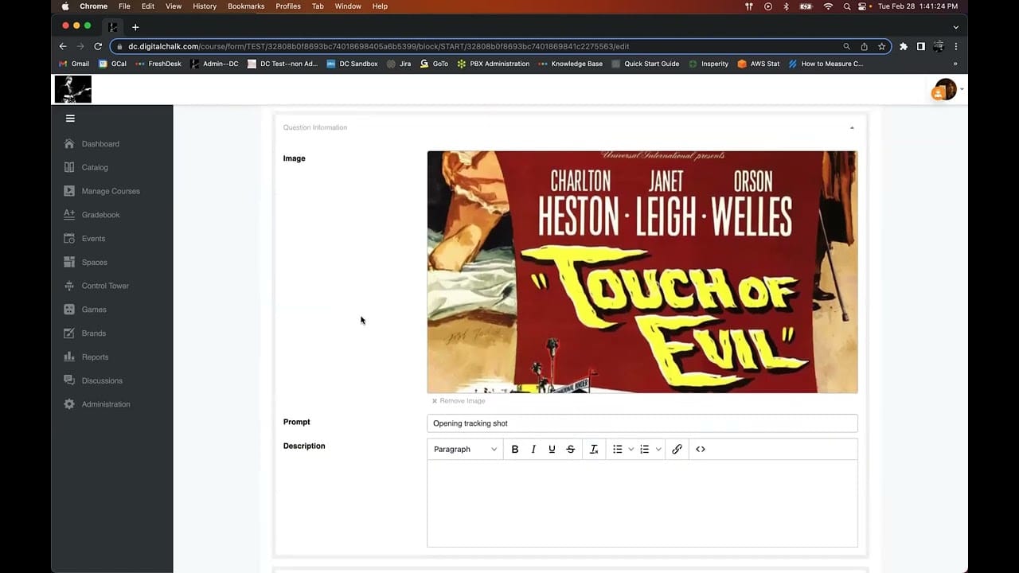Open Chrome tab search dropdown
The image size is (1019, 573).
click(x=955, y=27)
